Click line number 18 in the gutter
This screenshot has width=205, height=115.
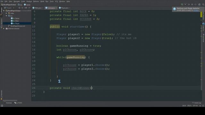pyautogui.click(x=34, y=57)
